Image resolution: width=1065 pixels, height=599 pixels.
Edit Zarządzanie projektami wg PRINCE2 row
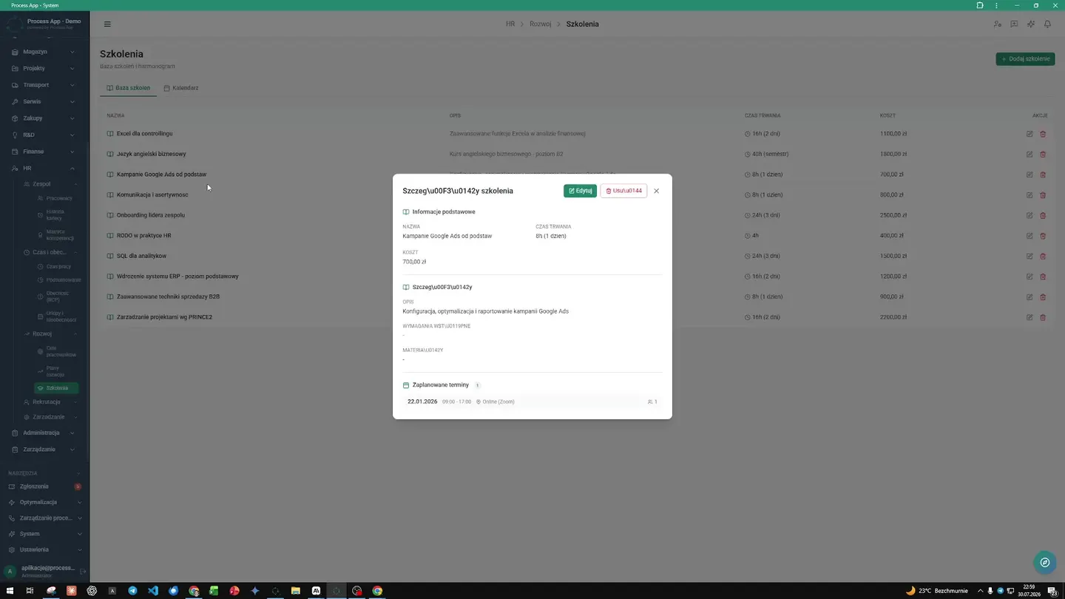click(1029, 317)
